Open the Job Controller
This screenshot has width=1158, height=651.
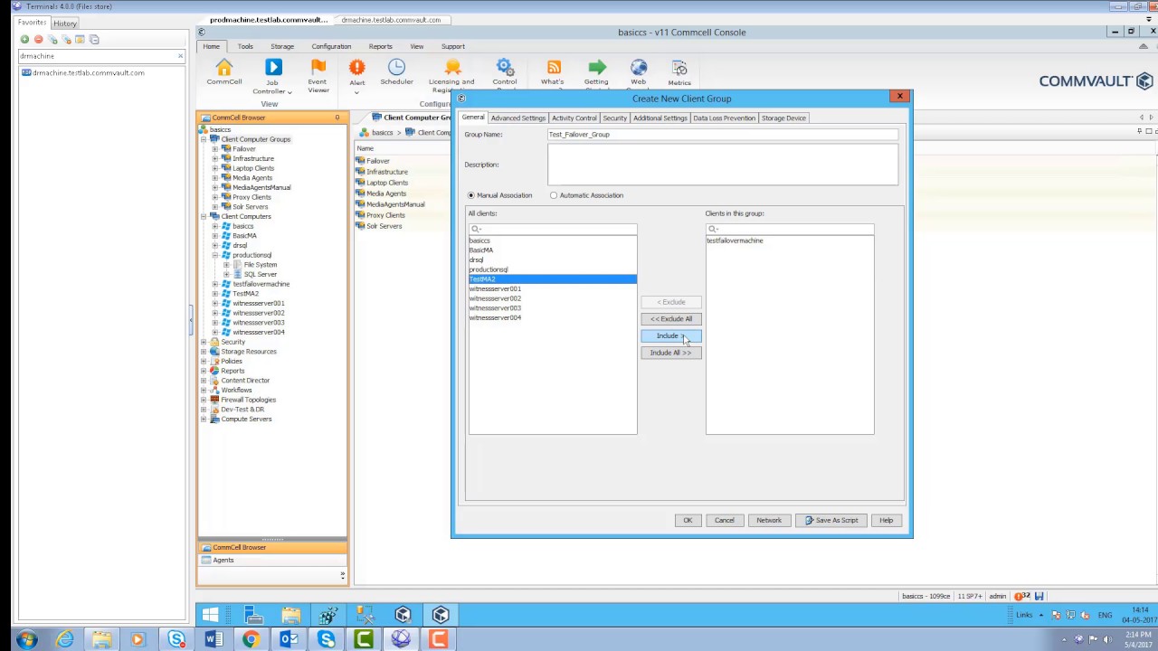pyautogui.click(x=273, y=68)
